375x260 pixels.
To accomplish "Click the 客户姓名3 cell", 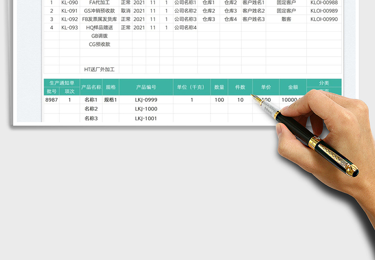I will 254,19.
